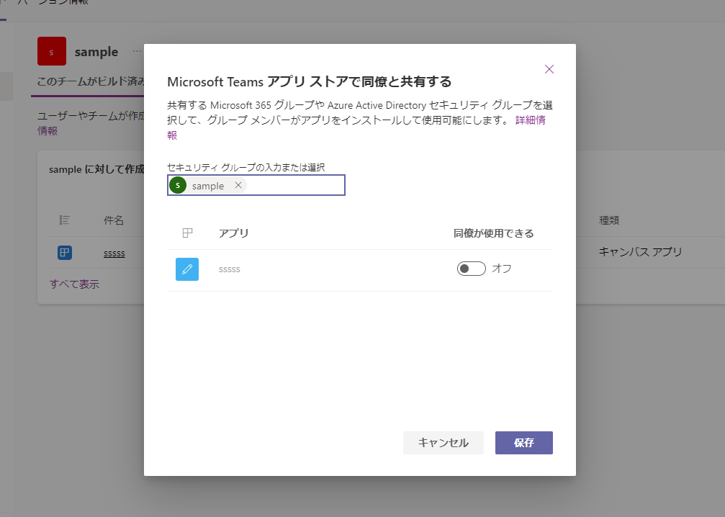
Task: Click the list header icon beside 件名
Action: (x=64, y=220)
